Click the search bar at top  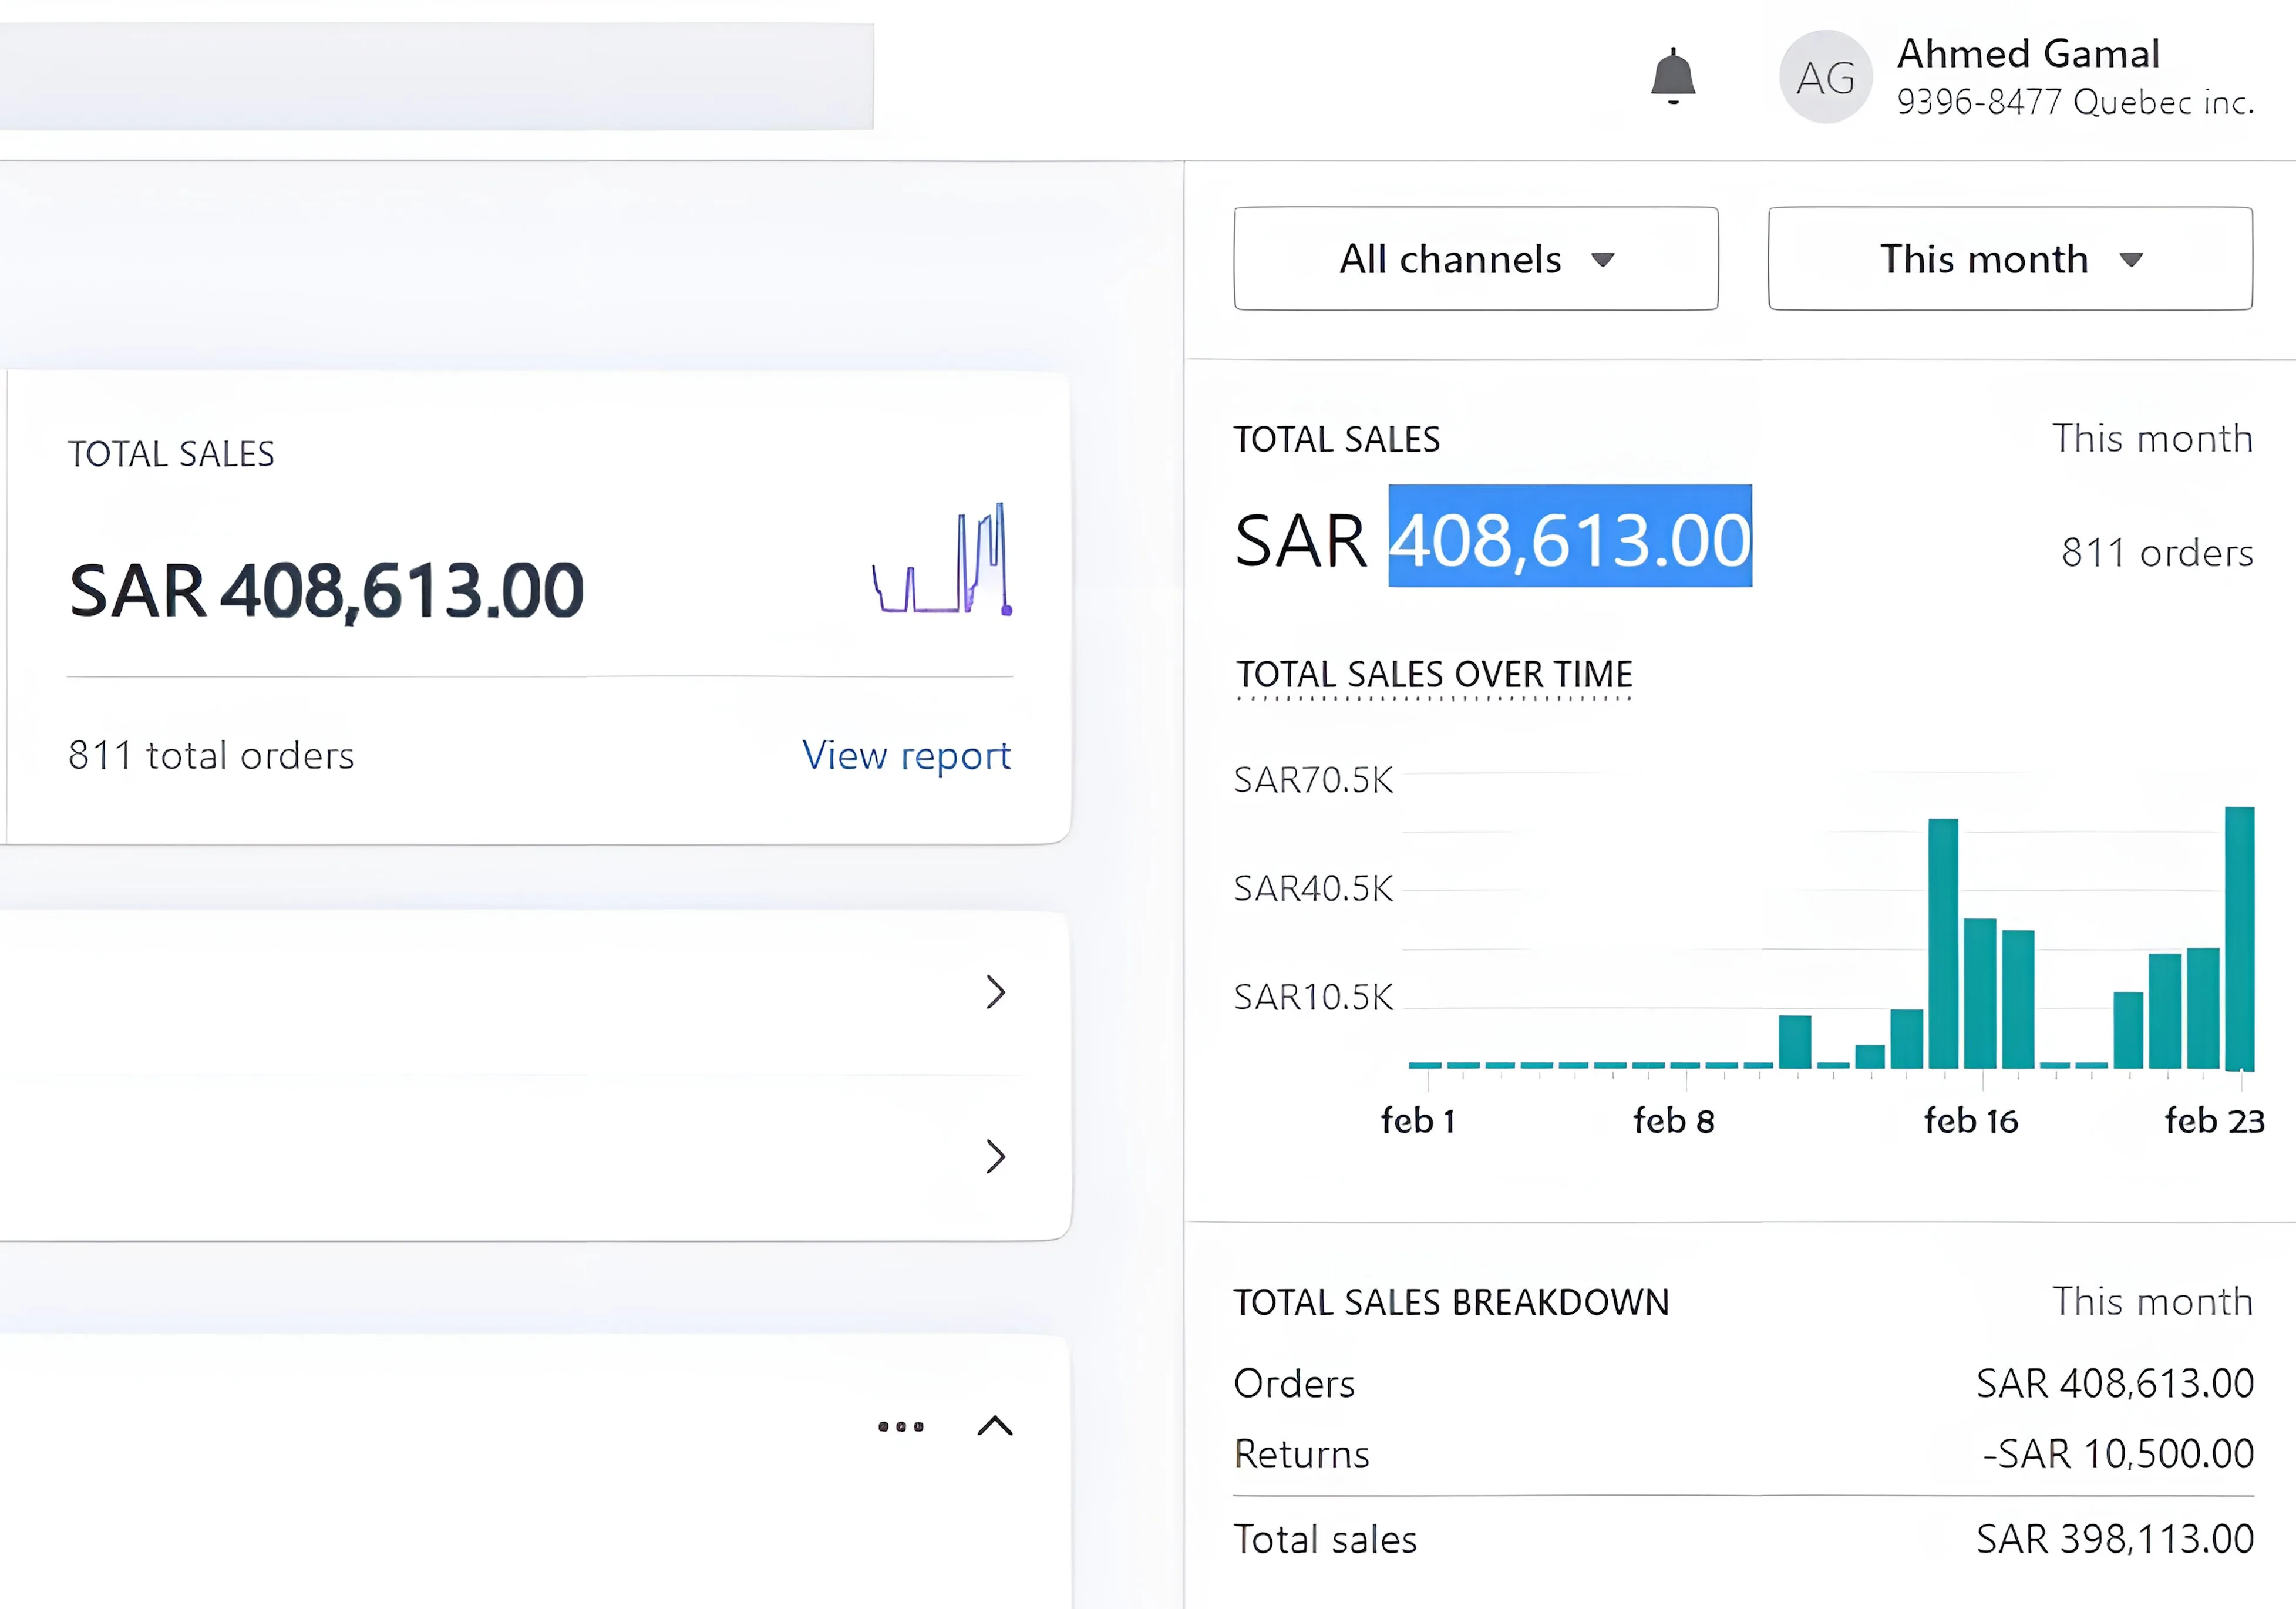click(x=437, y=76)
